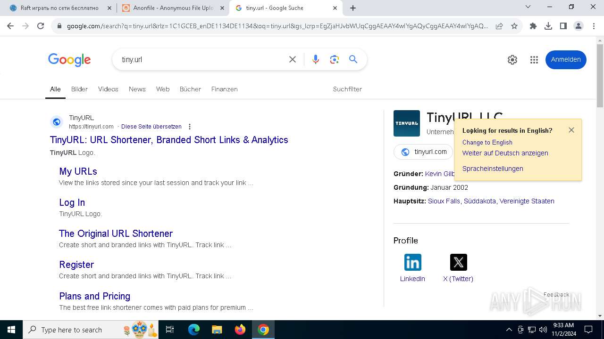Screen dimensions: 604x339
Task: Click the browser back arrow
Action: pyautogui.click(x=10, y=26)
